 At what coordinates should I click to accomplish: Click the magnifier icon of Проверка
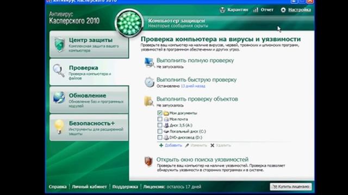click(59, 70)
